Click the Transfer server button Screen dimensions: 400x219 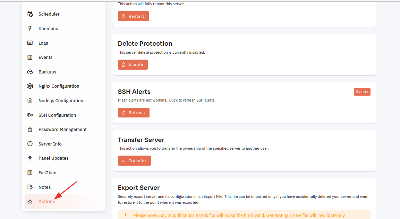(134, 161)
